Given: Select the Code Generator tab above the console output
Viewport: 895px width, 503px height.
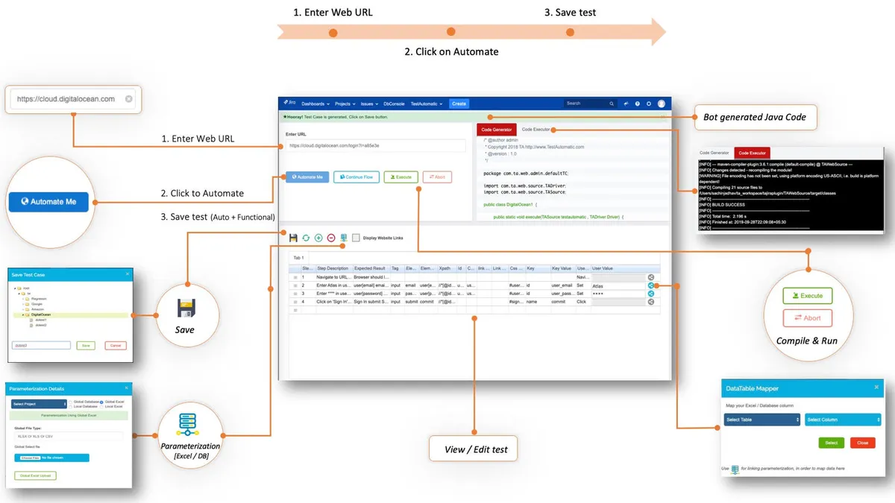Looking at the screenshot, I should tap(714, 152).
